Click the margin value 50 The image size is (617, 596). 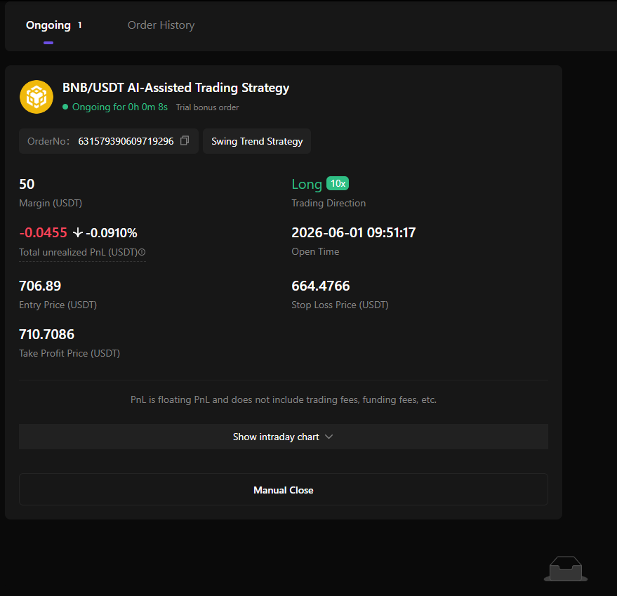click(27, 184)
